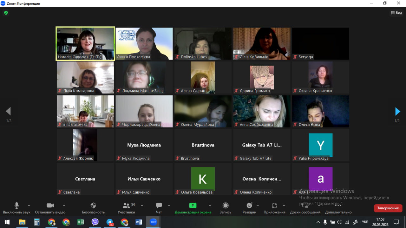The height and width of the screenshot is (228, 406).
Task: Expand the arrow next to Participants
Action: pyautogui.click(x=142, y=205)
